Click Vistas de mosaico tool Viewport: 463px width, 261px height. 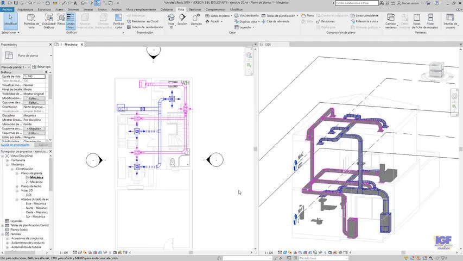click(430, 21)
